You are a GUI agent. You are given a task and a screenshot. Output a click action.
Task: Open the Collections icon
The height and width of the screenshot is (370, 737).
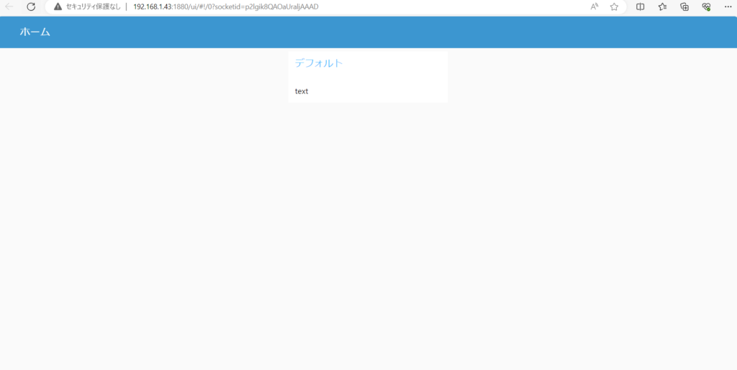(x=684, y=6)
